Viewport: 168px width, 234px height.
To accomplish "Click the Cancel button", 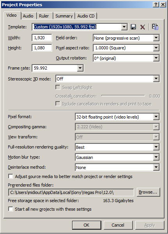I will click(118, 225).
